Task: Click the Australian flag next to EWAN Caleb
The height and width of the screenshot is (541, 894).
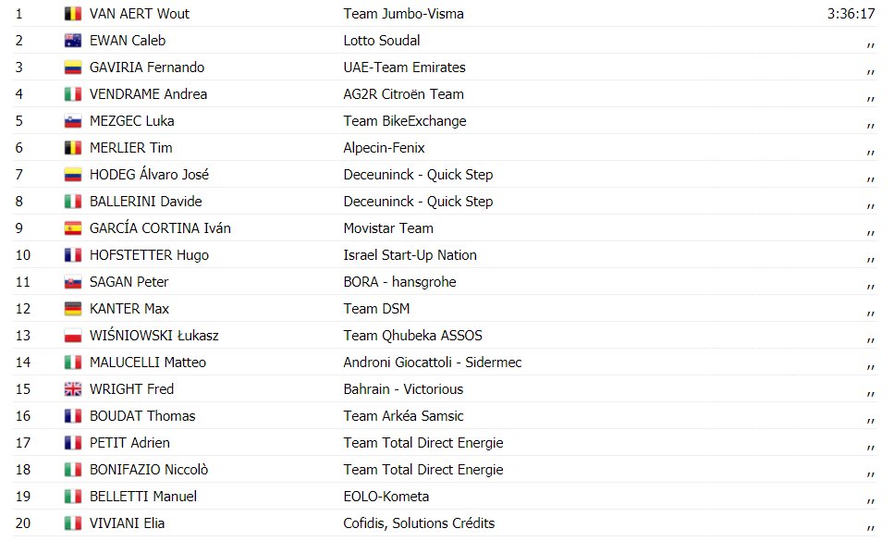Action: [72, 41]
